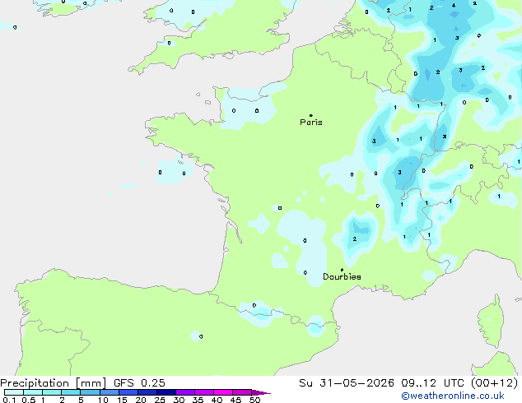Image resolution: width=522 pixels, height=403 pixels.
Task: Select the 0.5–1 mm legend swatch
Action: [x=33, y=392]
